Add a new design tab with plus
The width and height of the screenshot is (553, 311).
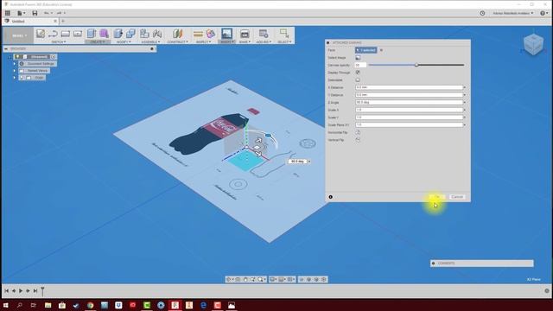point(63,21)
